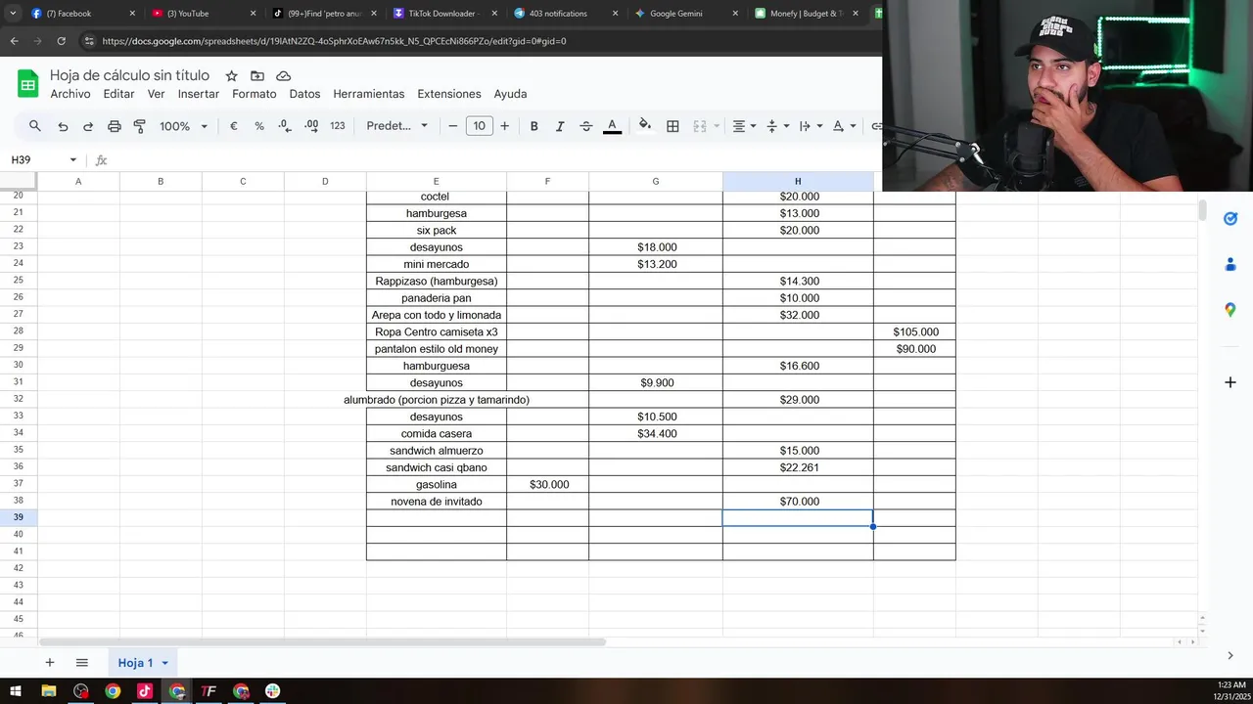1253x704 pixels.
Task: Open the search menus magnifier tool
Action: pyautogui.click(x=35, y=126)
